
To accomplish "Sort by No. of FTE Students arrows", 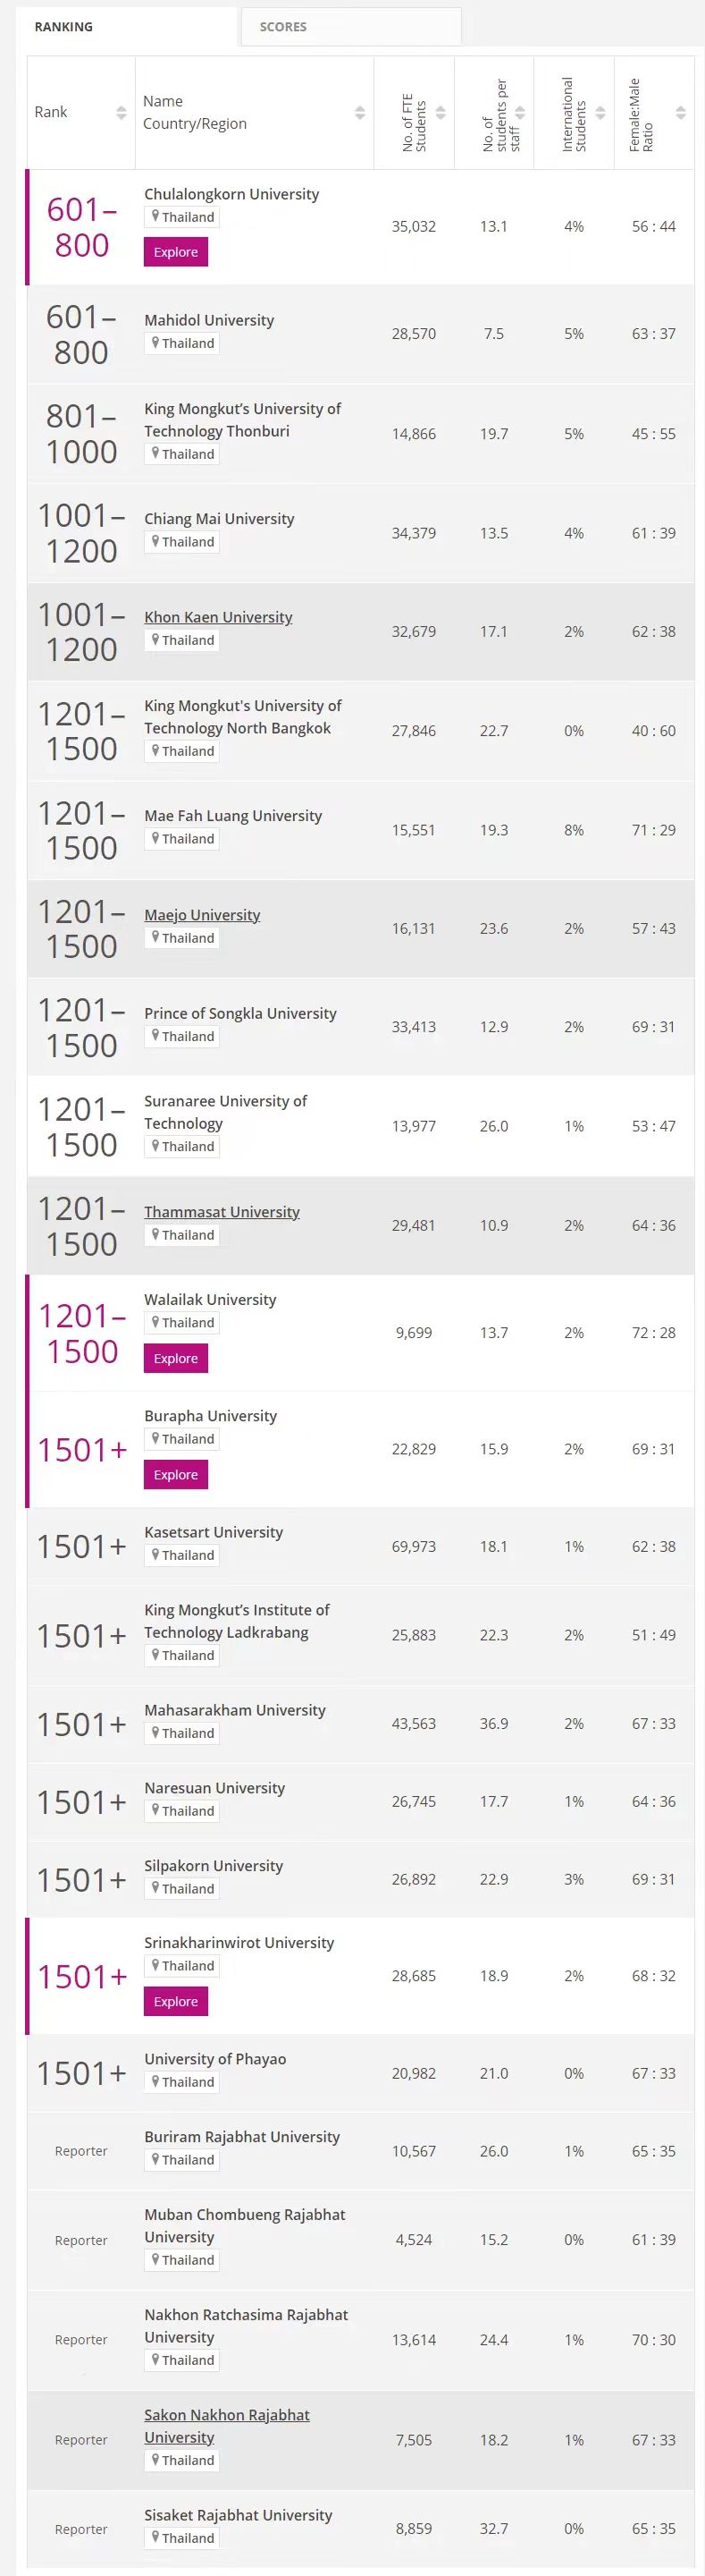I will point(441,113).
